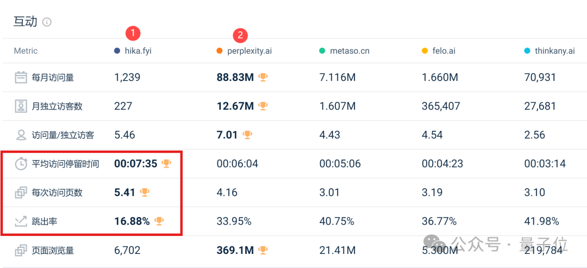The height and width of the screenshot is (268, 587).
Task: Click the green dot beside metaso.cn
Action: click(x=322, y=51)
